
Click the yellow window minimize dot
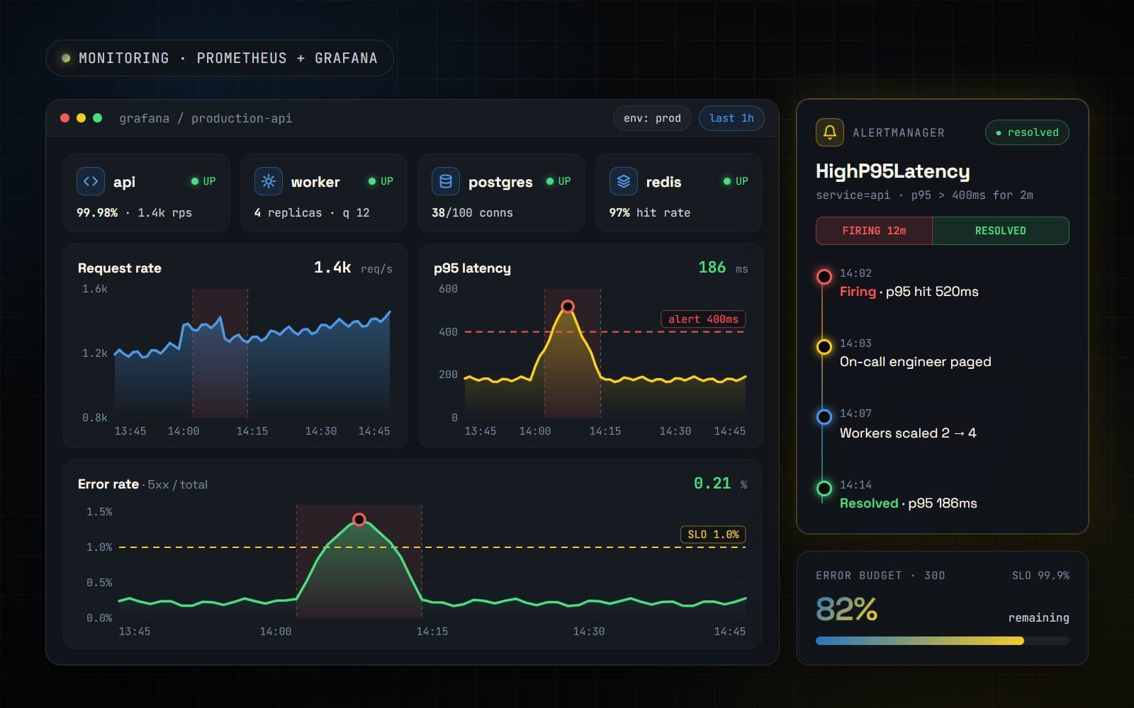[81, 118]
